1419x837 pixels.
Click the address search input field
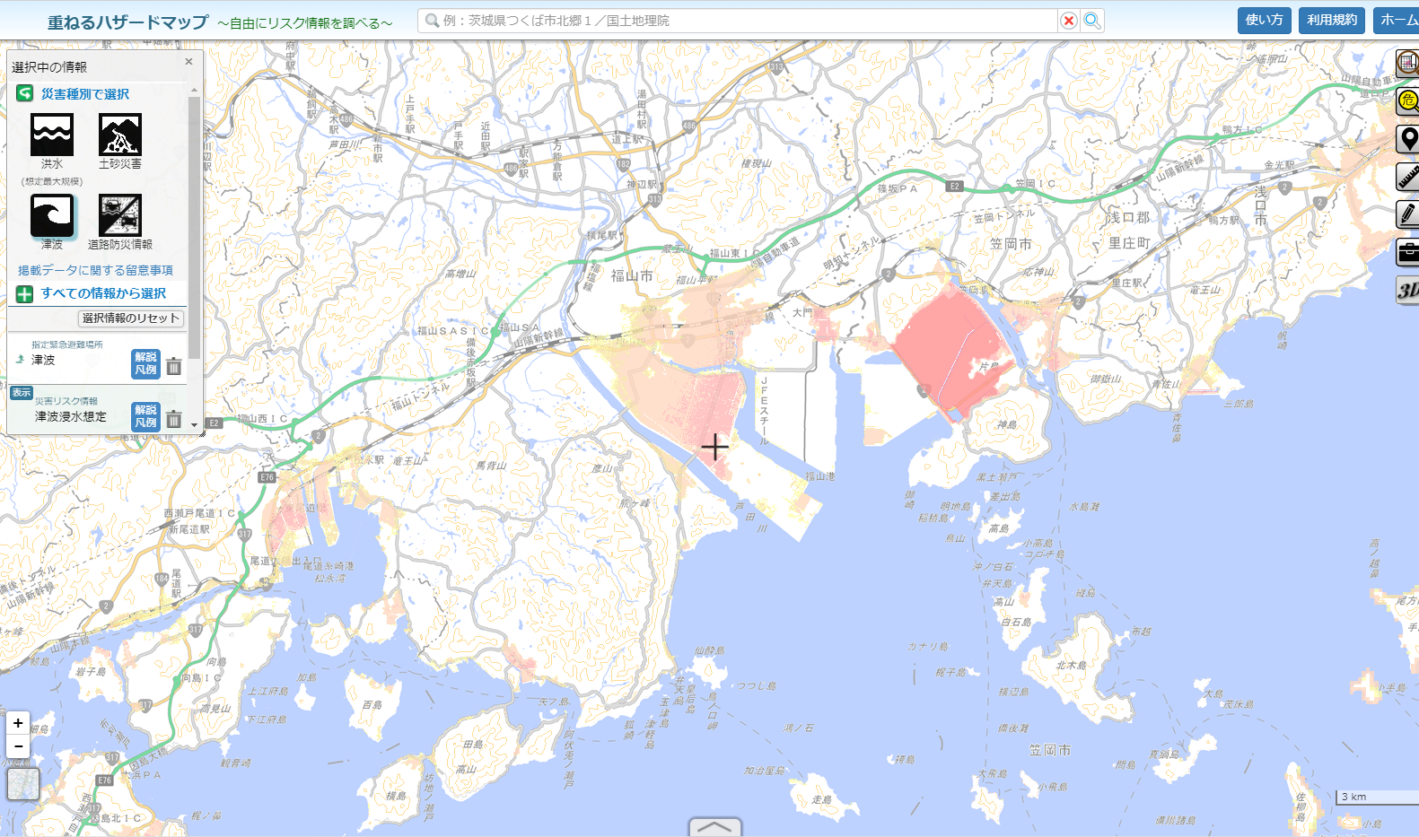pyautogui.click(x=738, y=21)
